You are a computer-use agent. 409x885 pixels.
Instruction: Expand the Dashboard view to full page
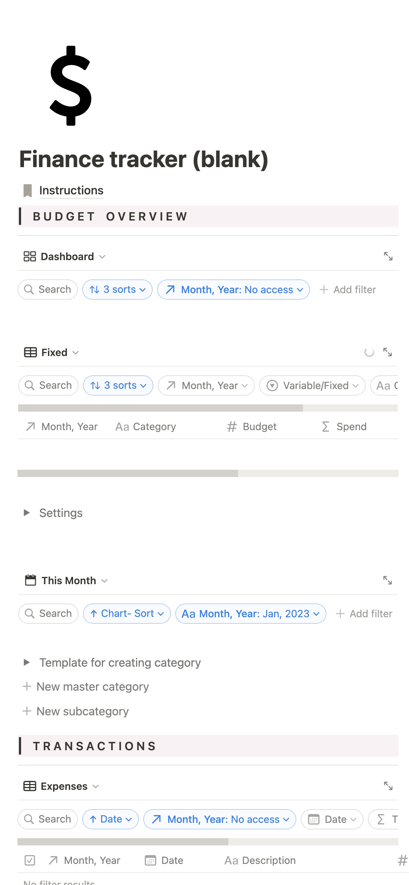[x=388, y=256]
